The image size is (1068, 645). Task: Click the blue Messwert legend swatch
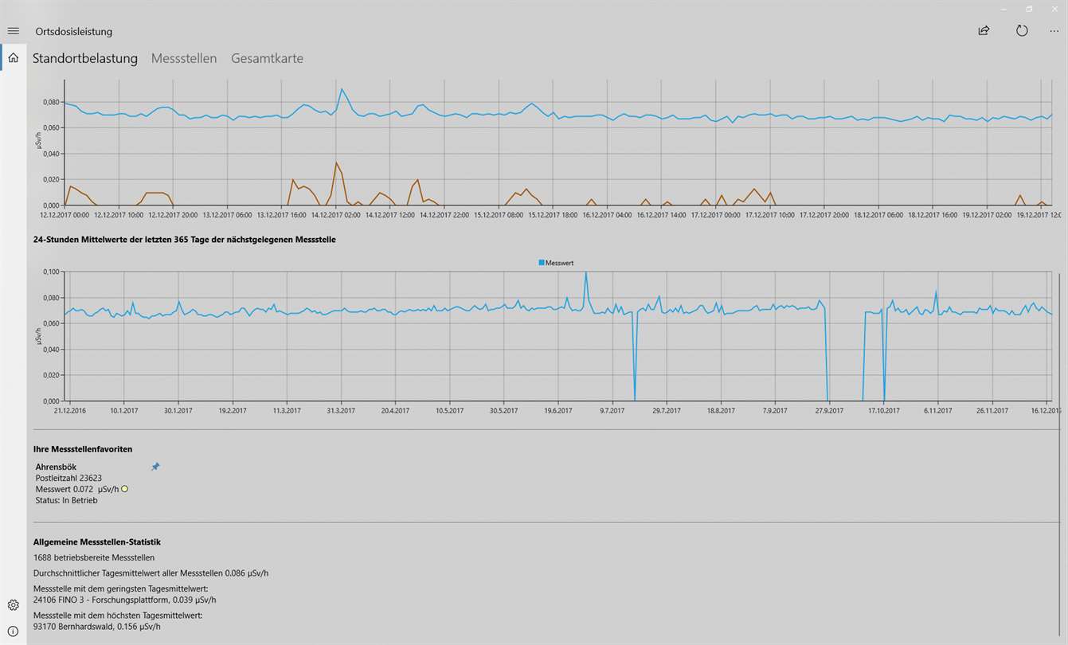[542, 262]
